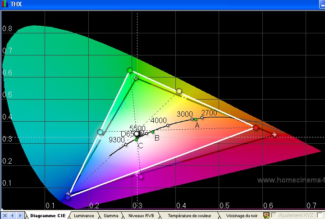
Task: Go to previous tab with left arrow
Action: click(x=13, y=215)
